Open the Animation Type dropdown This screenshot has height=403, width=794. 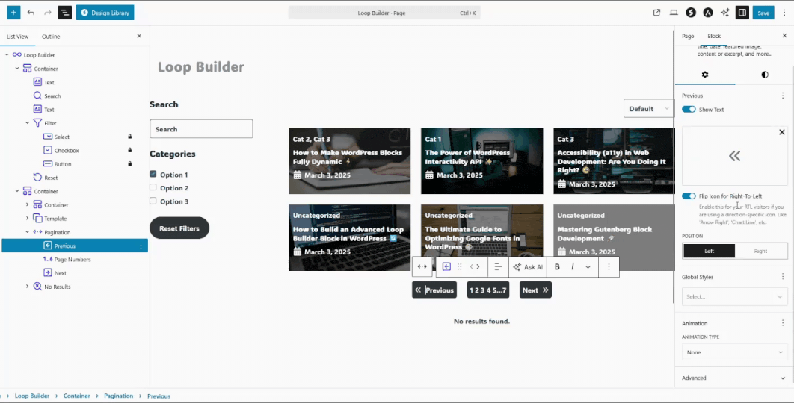point(734,352)
